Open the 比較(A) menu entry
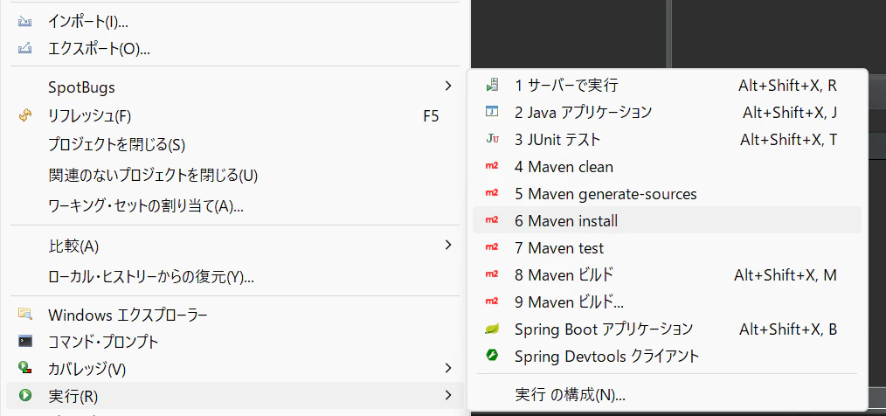886x416 pixels. (x=237, y=246)
